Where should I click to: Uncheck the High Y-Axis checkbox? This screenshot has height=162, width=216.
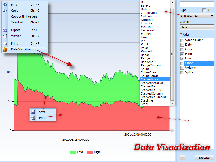pos(182,54)
